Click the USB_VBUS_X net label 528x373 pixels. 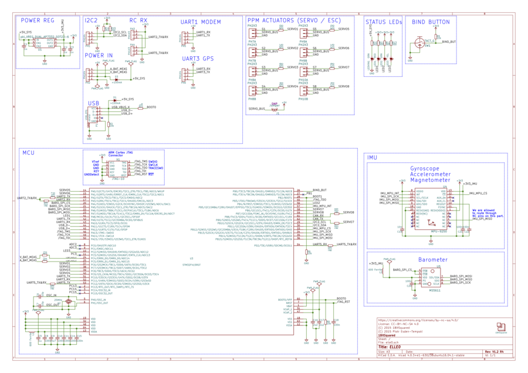(x=120, y=107)
